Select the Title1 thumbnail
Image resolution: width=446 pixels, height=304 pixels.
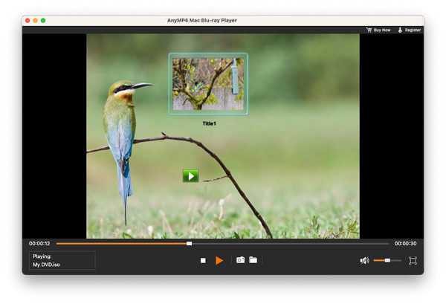pos(208,83)
